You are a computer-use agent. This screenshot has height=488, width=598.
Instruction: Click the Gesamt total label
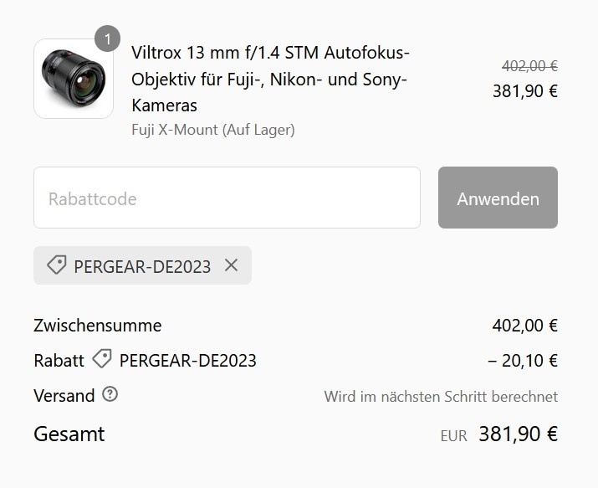[69, 434]
